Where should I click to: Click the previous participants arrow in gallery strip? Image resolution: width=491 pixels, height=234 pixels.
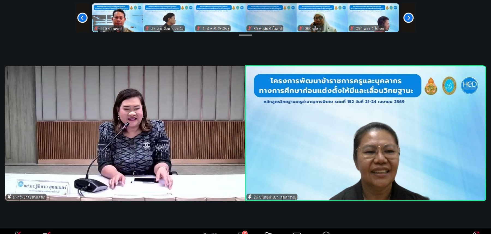[82, 18]
